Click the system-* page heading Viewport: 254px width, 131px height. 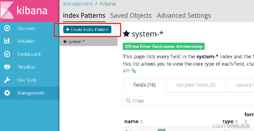click(x=147, y=34)
